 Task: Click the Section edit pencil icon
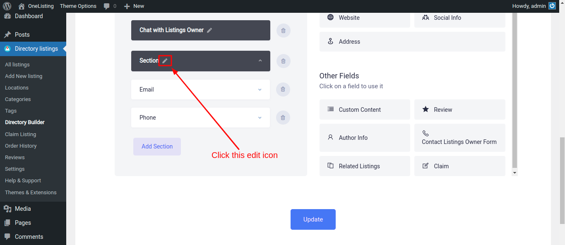point(165,61)
